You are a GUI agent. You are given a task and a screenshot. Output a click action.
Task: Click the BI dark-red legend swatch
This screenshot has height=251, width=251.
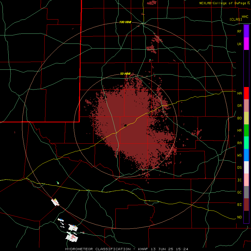click(x=246, y=205)
